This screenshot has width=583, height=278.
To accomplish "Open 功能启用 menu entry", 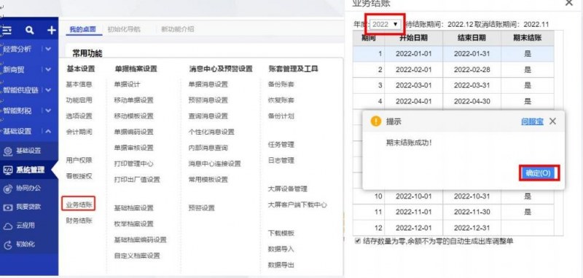I will click(x=79, y=100).
